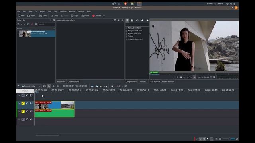Click the timeline zoom slider in status bar
Viewport: 255px width, 143px height.
(x=228, y=139)
